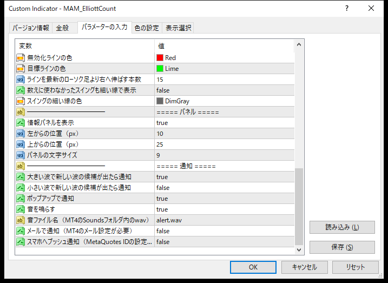The height and width of the screenshot is (283, 388).
Task: Click the bool icon beside スマホへプッシュ通知
Action: coord(21,242)
